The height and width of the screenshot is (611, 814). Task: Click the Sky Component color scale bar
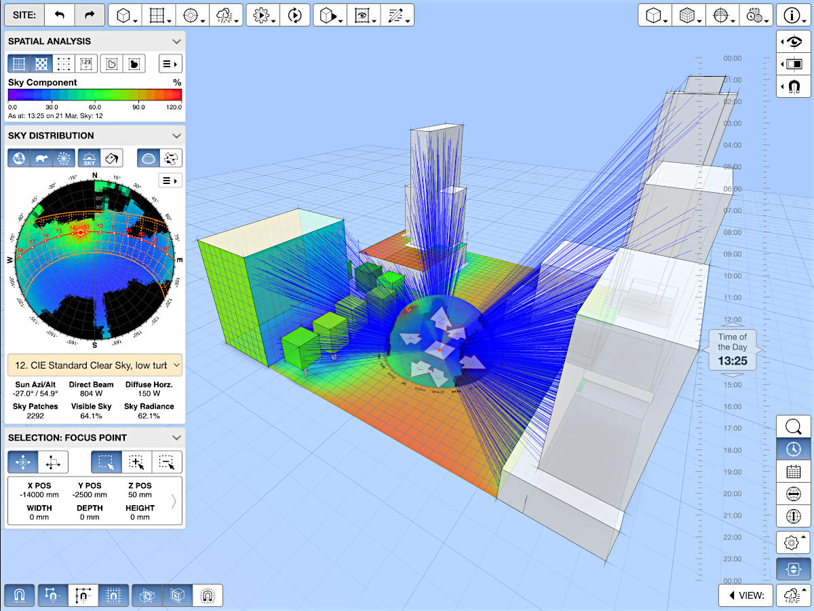coord(95,95)
